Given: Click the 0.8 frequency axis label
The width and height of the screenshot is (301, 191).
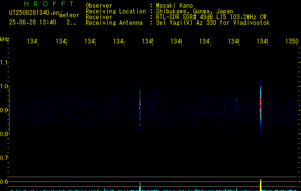Looking at the screenshot, I should coord(4,134).
